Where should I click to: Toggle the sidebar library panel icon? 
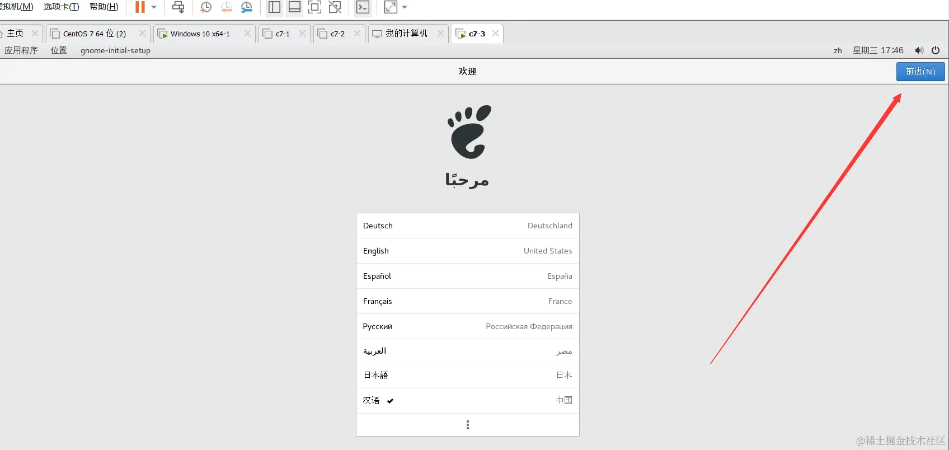tap(274, 7)
